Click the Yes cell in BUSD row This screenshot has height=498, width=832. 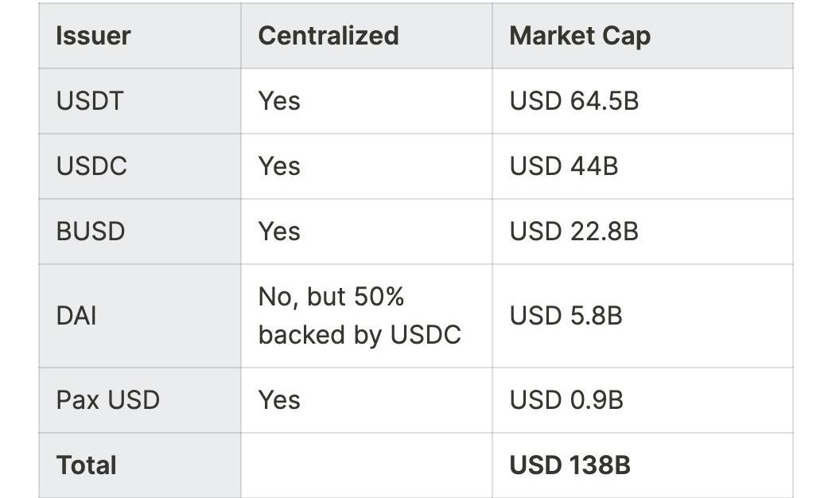point(279,231)
